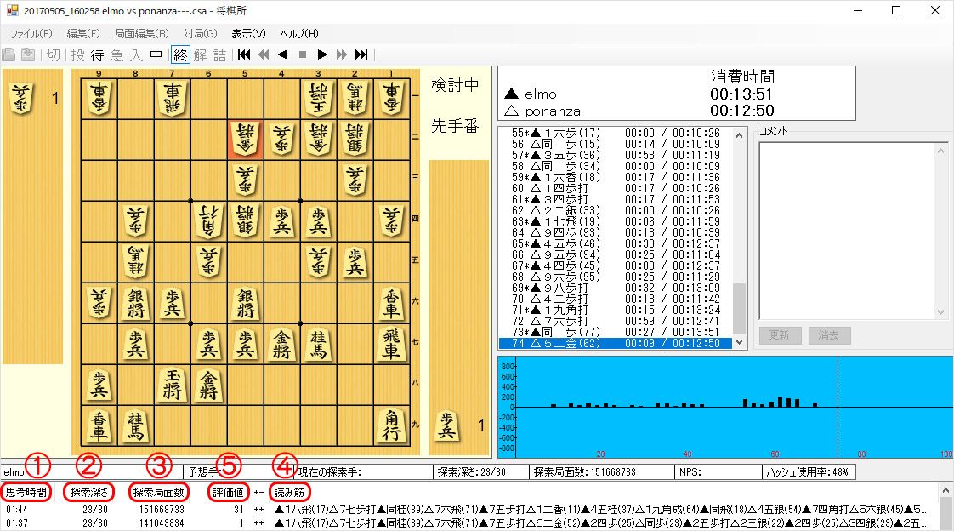This screenshot has width=954, height=531.
Task: Click the elmo player name in time panel
Action: pyautogui.click(x=540, y=94)
